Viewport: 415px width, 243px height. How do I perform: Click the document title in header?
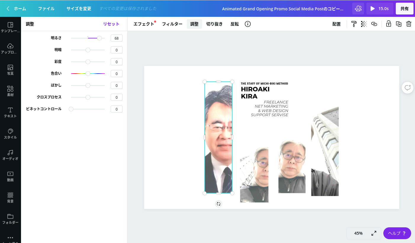pos(283,9)
